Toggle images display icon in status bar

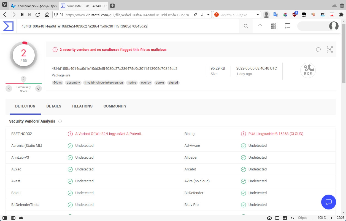(285, 218)
